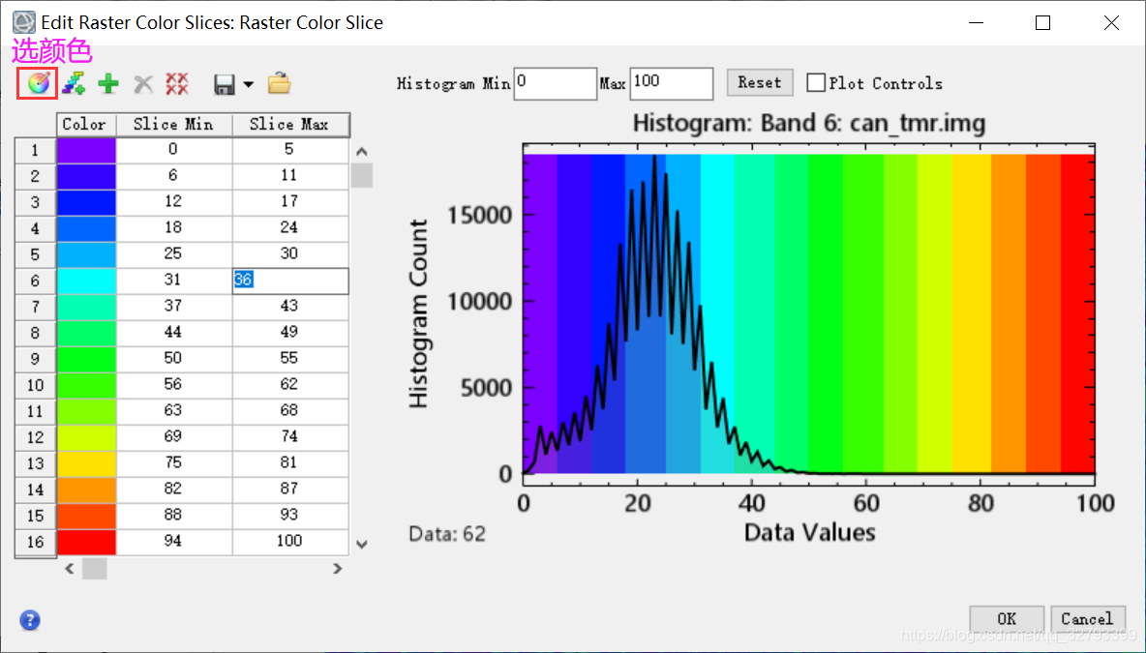
Task: Click Slice Min cell with value 75
Action: point(174,463)
